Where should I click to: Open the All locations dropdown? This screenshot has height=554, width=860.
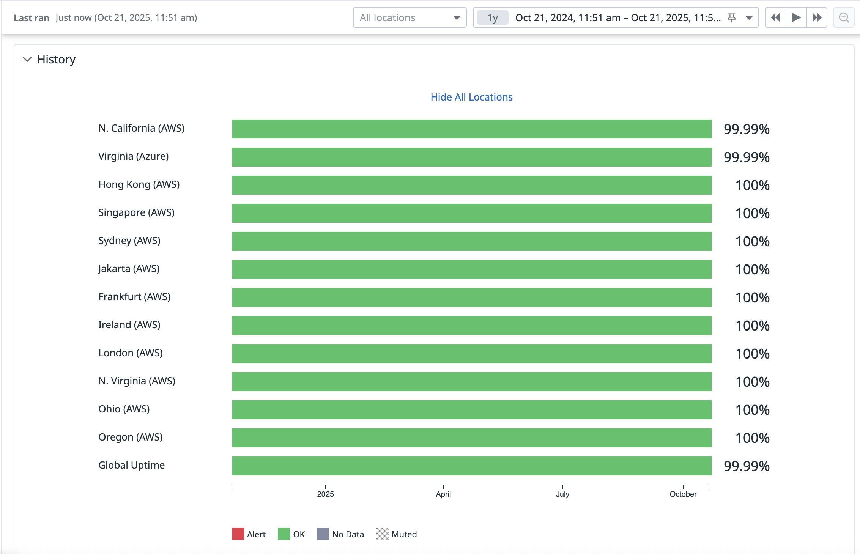(410, 17)
